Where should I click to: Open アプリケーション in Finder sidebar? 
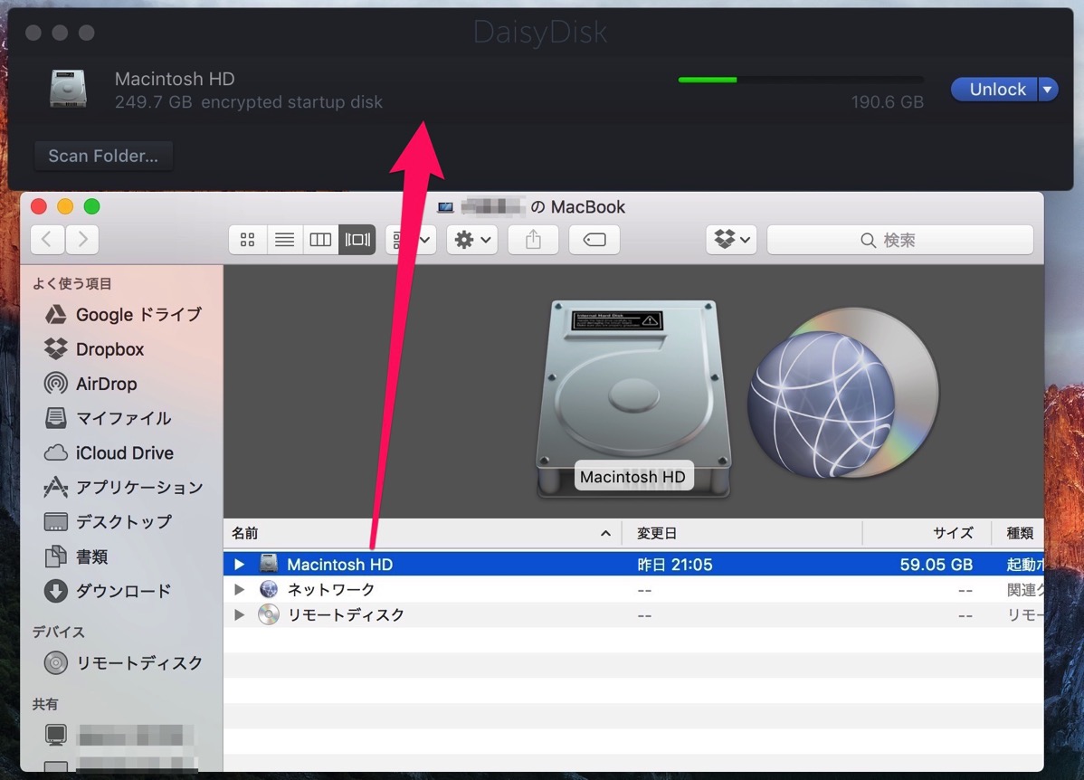click(124, 488)
